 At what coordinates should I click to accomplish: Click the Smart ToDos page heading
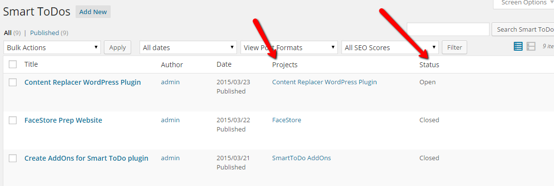pos(37,12)
